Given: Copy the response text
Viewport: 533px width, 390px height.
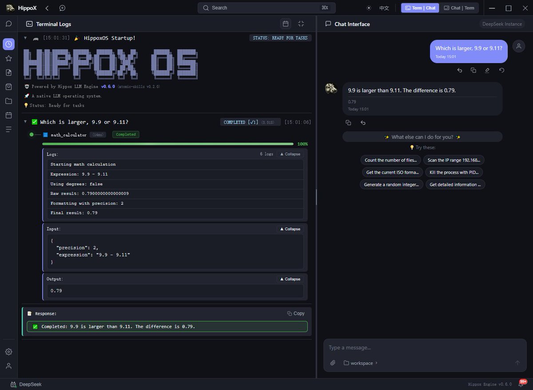Looking at the screenshot, I should point(296,314).
